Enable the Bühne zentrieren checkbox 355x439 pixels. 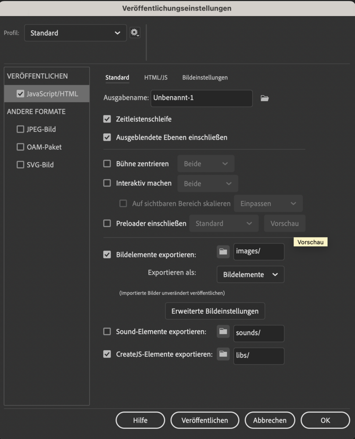pos(107,164)
